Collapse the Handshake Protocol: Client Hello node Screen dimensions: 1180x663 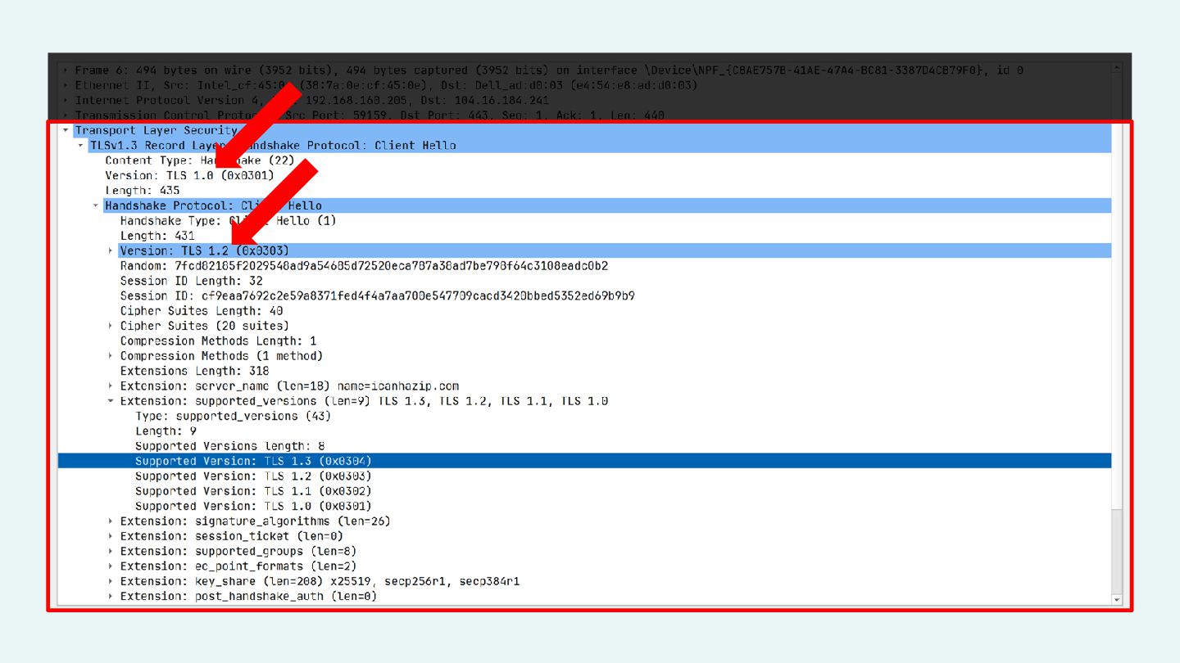click(x=96, y=205)
